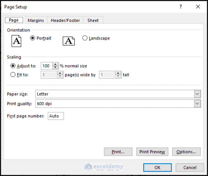Click the landscape page orientation icon

click(69, 41)
